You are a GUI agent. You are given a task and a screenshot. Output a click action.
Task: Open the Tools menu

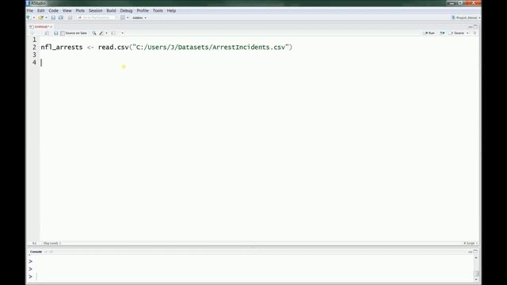tap(158, 10)
